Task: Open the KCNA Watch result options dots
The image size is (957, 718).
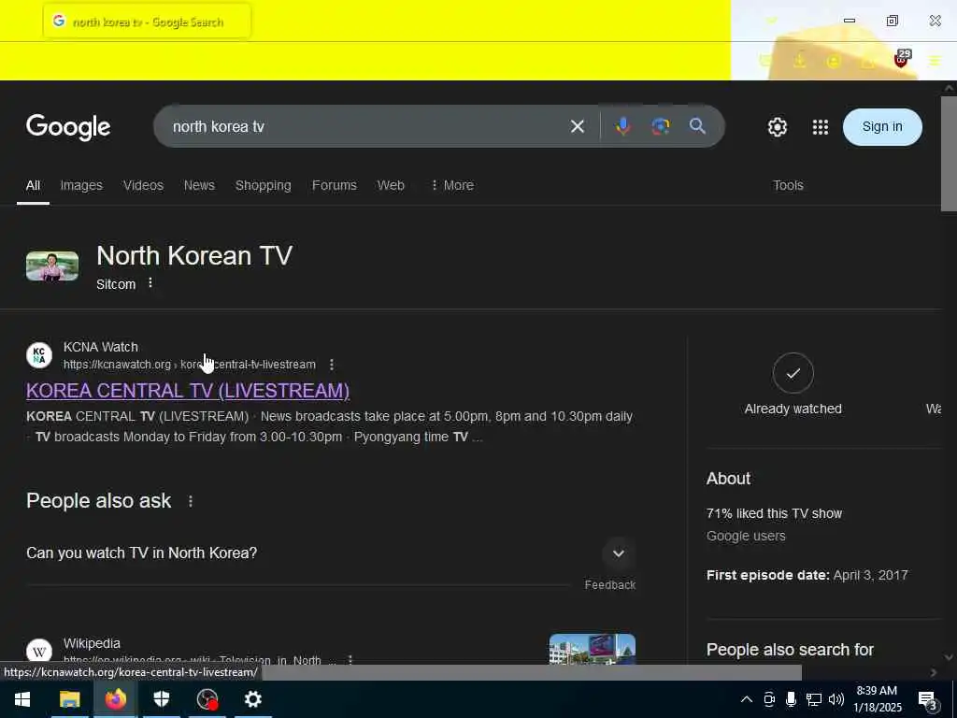Action: coord(332,365)
